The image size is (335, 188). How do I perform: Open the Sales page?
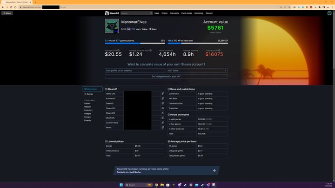pyautogui.click(x=157, y=13)
